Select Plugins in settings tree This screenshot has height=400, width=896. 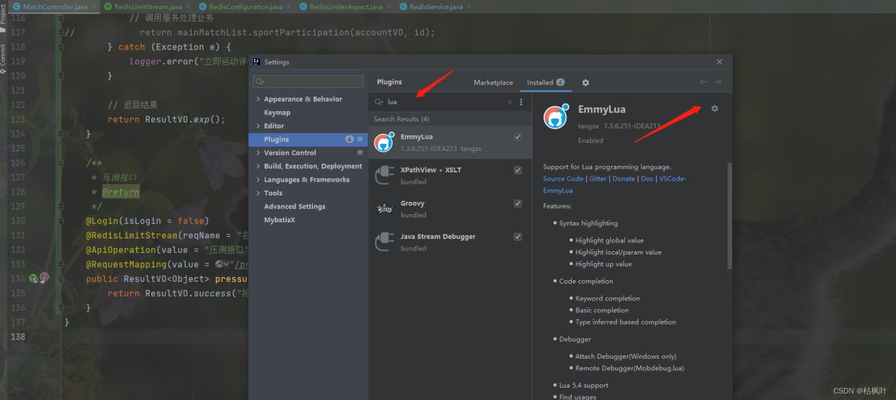click(308, 139)
